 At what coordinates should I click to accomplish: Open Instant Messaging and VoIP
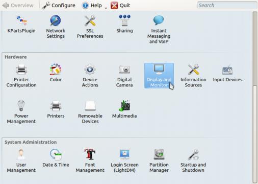click(159, 30)
